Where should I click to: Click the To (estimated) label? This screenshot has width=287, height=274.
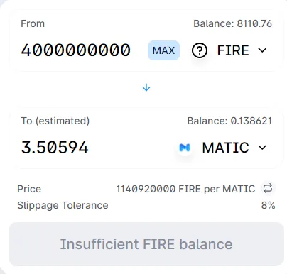click(55, 121)
